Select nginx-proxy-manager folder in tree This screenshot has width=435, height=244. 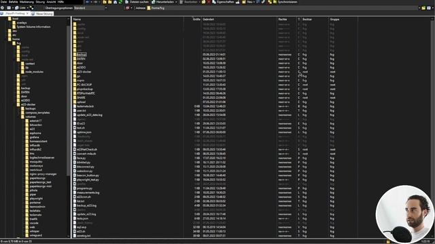[43, 174]
